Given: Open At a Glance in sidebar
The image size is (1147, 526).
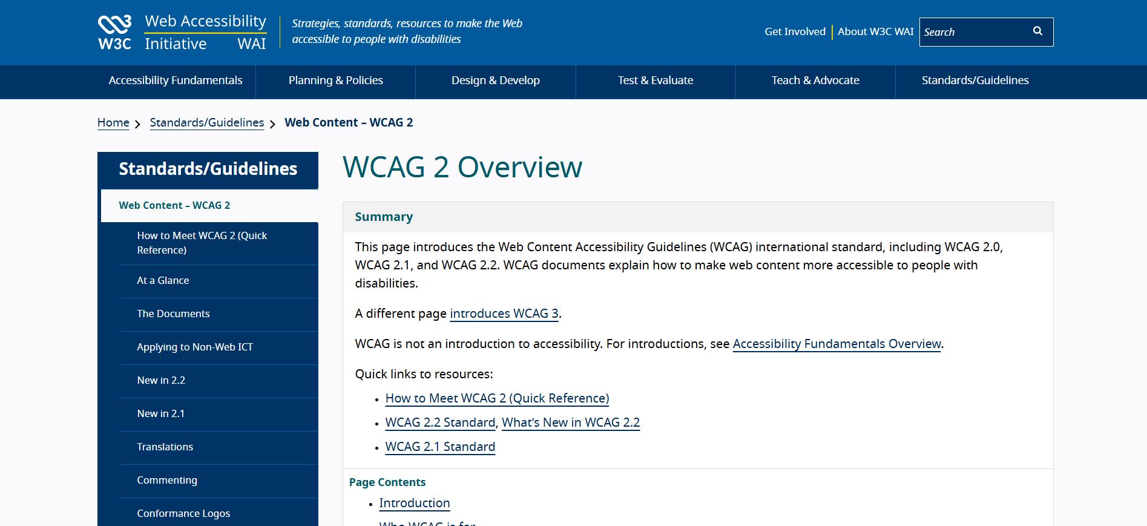Looking at the screenshot, I should 219,281.
